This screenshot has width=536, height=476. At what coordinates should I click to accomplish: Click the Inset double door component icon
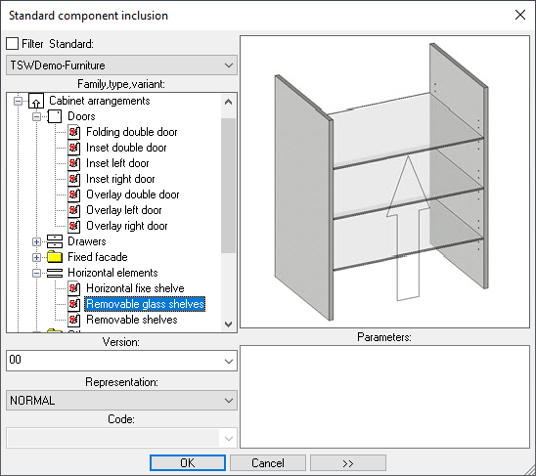73,148
